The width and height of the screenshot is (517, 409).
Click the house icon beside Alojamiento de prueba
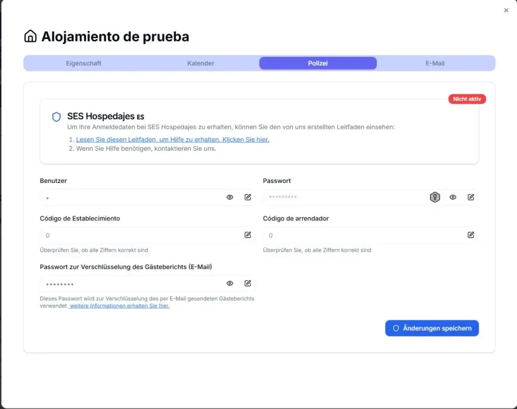tap(30, 36)
